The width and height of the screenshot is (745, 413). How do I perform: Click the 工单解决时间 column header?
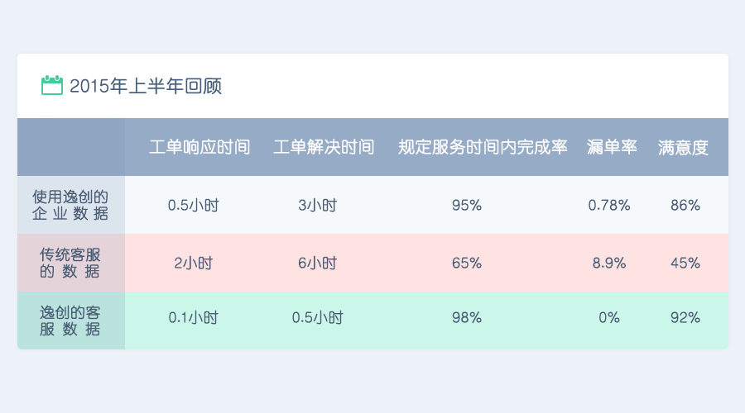(x=324, y=147)
